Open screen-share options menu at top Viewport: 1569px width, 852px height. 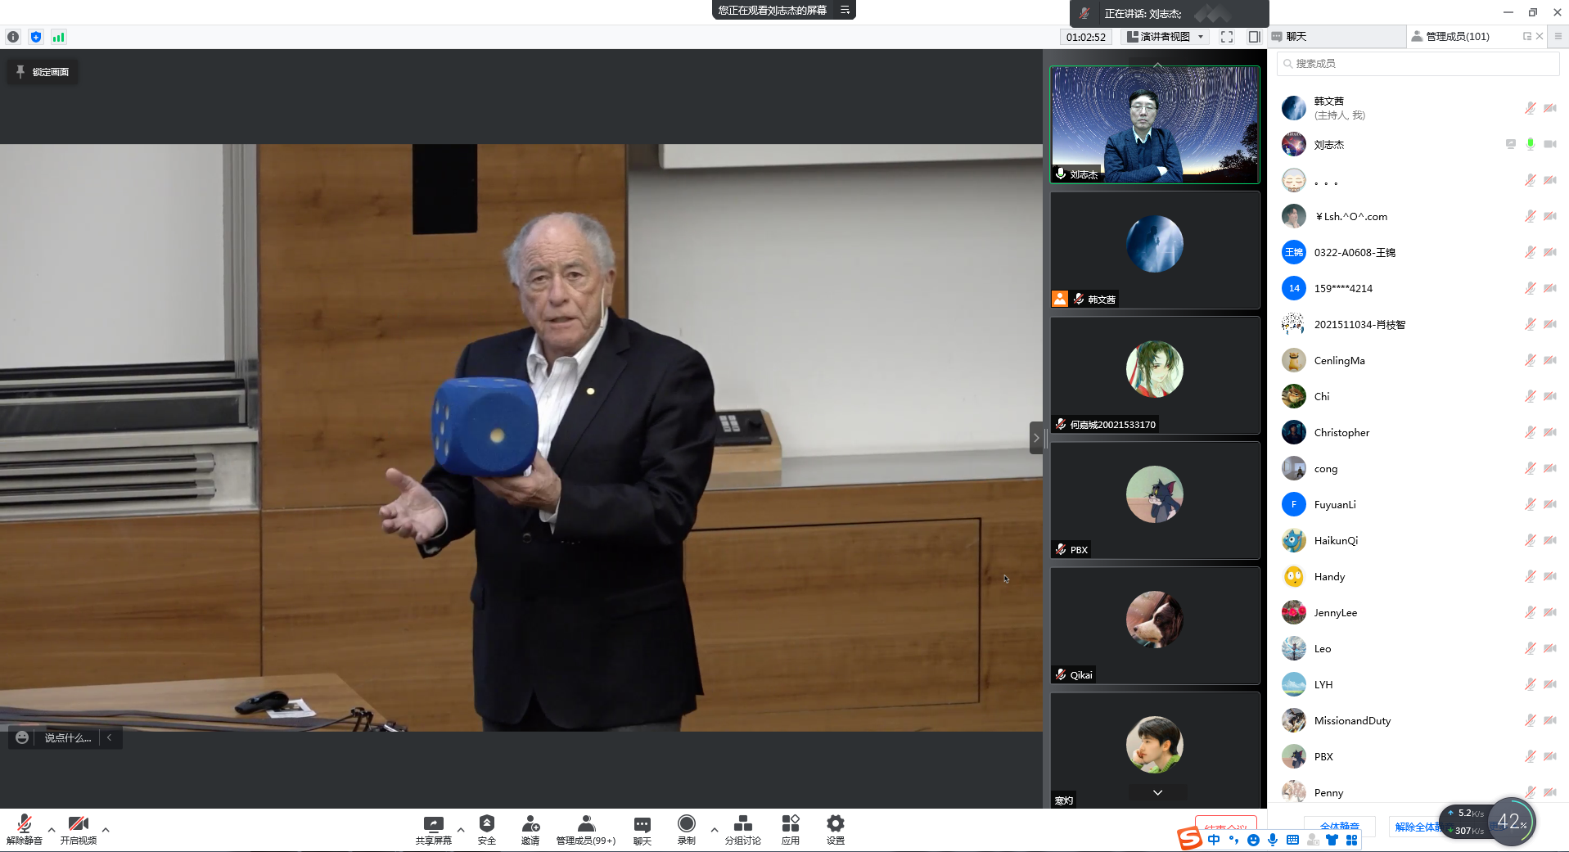845,10
